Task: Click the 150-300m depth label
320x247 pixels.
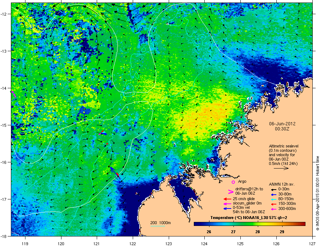Action: pos(287,204)
